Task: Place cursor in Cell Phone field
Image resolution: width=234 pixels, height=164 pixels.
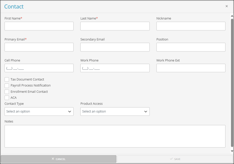Action: (39, 68)
